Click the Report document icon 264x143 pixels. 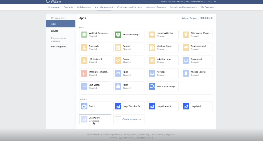pyautogui.click(x=118, y=48)
